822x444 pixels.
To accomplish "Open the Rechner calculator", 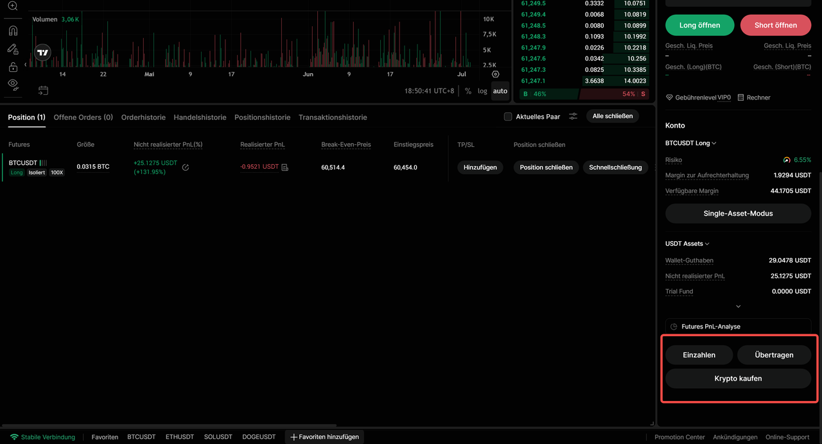I will [754, 98].
